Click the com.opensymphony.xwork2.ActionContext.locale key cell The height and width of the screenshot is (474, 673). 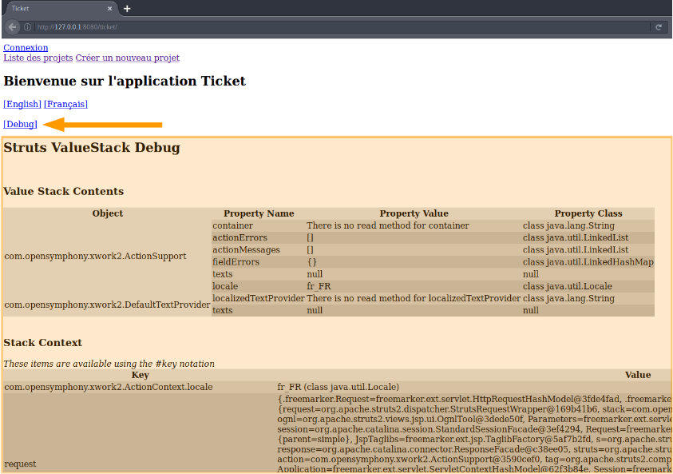coord(140,387)
